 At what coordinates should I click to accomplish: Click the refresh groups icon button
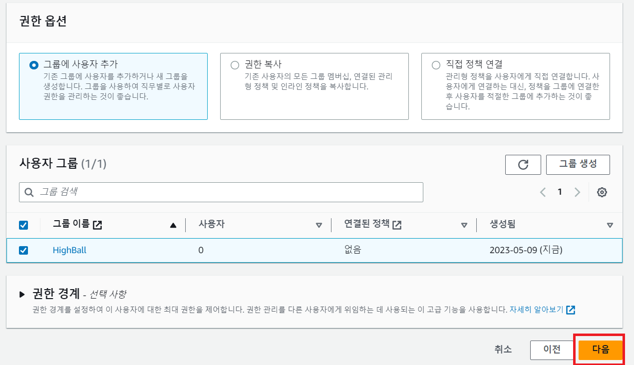tap(523, 165)
